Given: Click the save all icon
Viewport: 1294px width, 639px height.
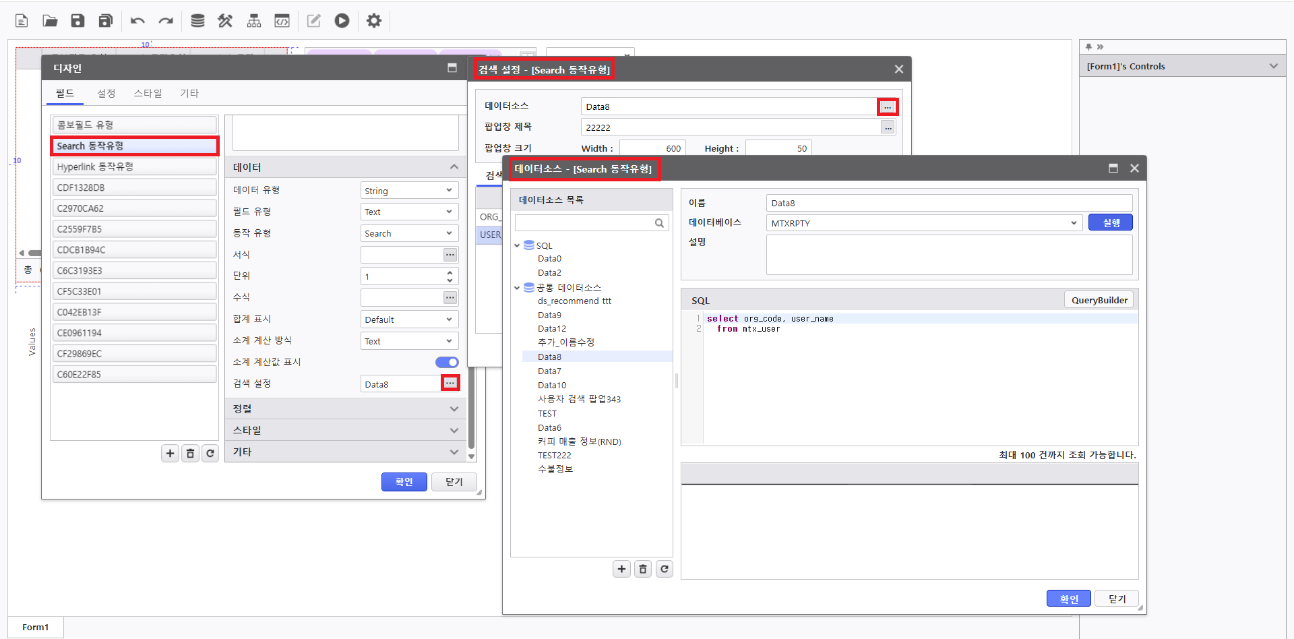Looking at the screenshot, I should coord(105,21).
